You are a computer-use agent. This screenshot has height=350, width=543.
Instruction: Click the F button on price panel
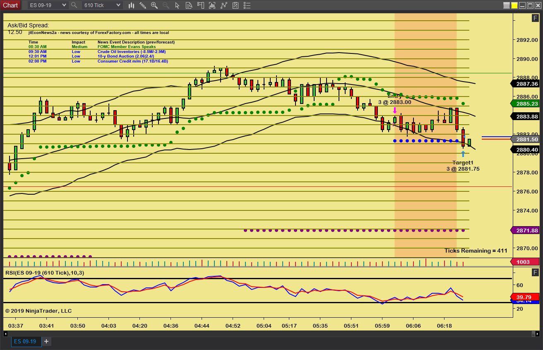click(x=535, y=18)
